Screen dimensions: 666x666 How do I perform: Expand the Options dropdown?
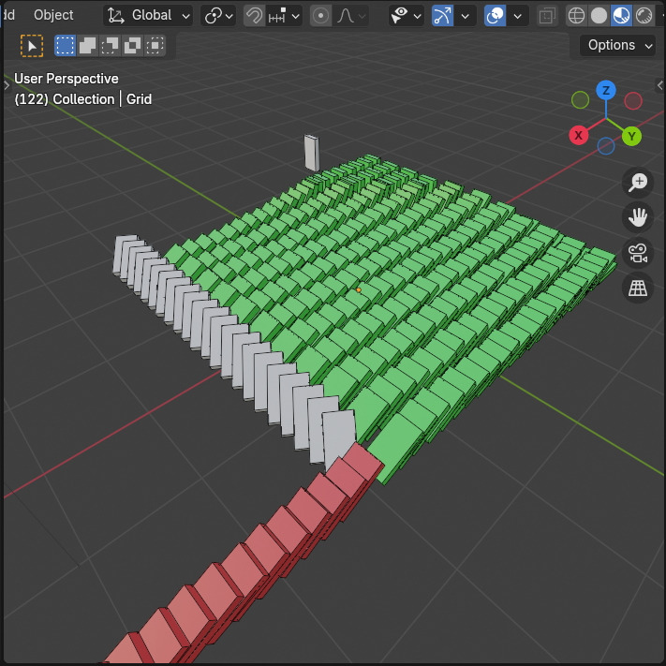pos(619,45)
